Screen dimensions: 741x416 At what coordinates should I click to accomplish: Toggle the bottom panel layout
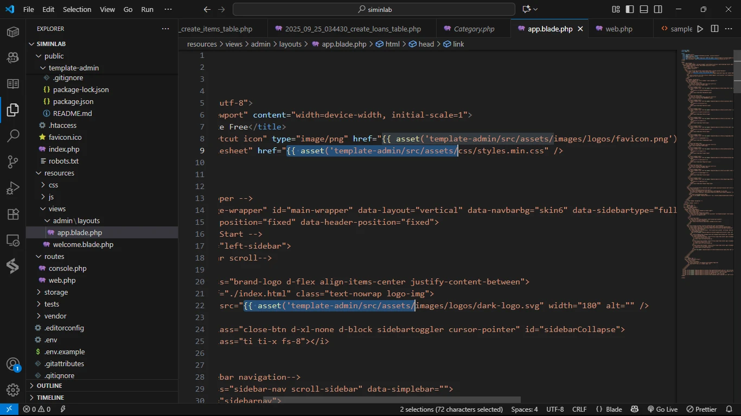644,9
